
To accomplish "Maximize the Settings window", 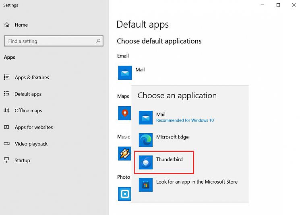I will [x=278, y=5].
